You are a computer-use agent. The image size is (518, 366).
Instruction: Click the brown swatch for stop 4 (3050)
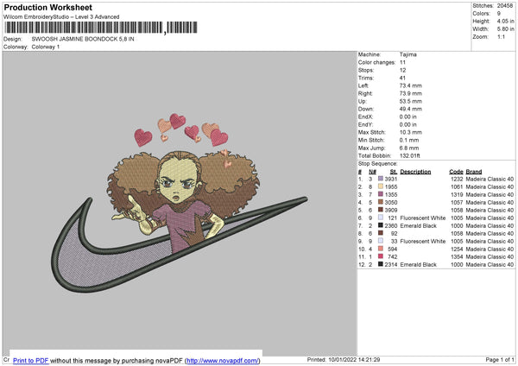(381, 202)
